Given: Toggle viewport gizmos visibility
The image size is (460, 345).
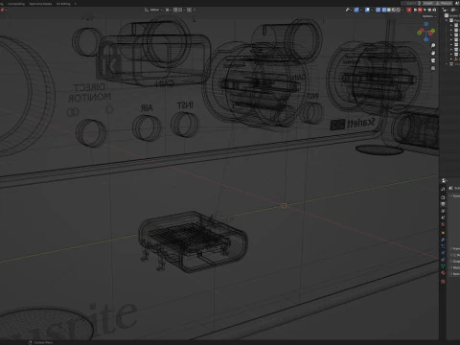Looking at the screenshot, I should tap(356, 10).
